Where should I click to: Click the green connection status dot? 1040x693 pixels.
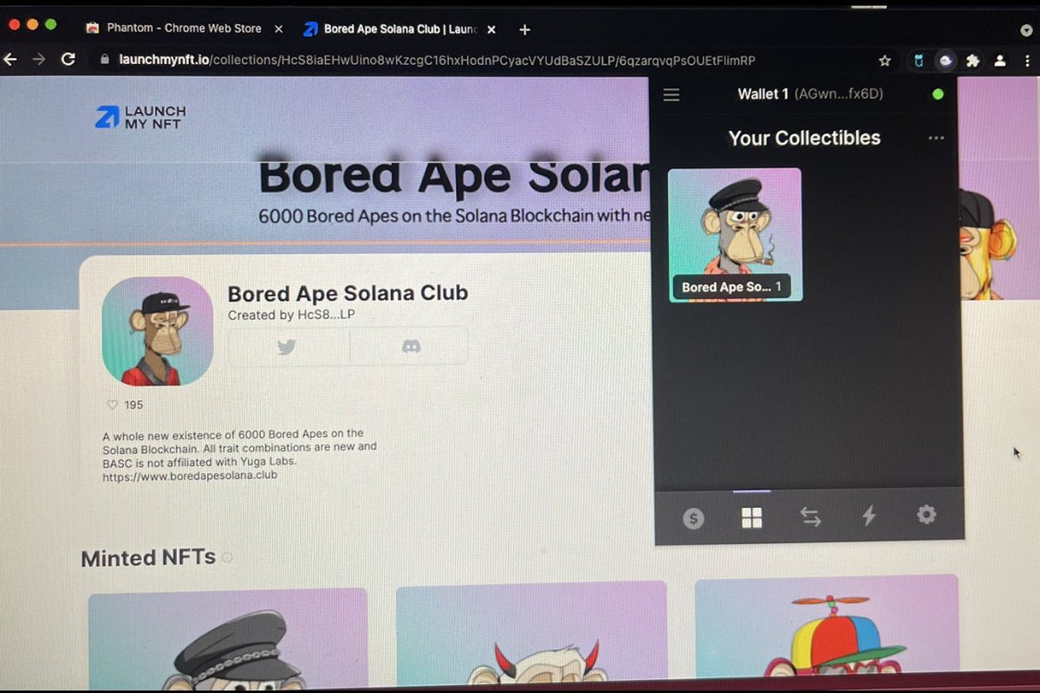click(938, 94)
